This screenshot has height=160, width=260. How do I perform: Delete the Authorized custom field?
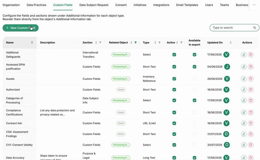click(251, 90)
